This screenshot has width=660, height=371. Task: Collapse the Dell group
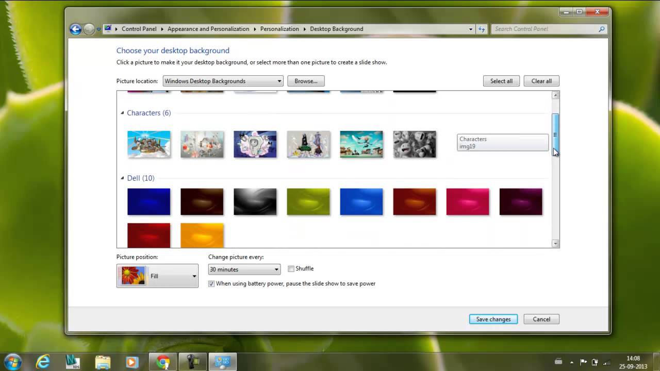[123, 178]
